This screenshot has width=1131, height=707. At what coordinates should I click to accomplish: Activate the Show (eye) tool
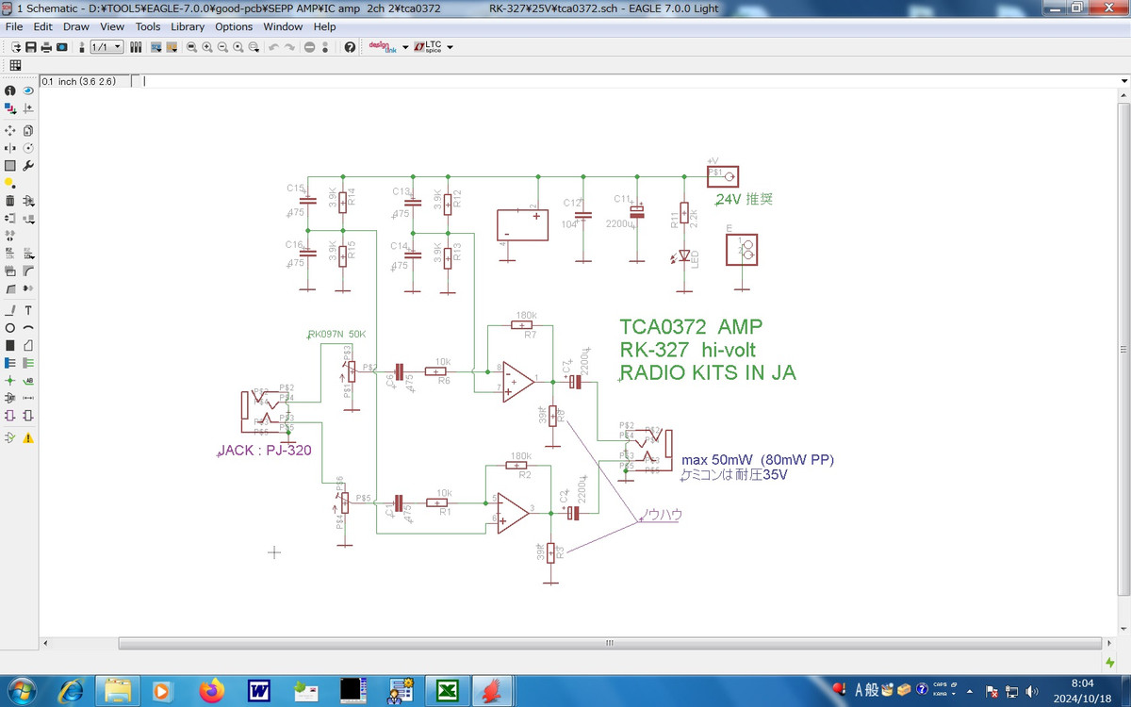28,90
